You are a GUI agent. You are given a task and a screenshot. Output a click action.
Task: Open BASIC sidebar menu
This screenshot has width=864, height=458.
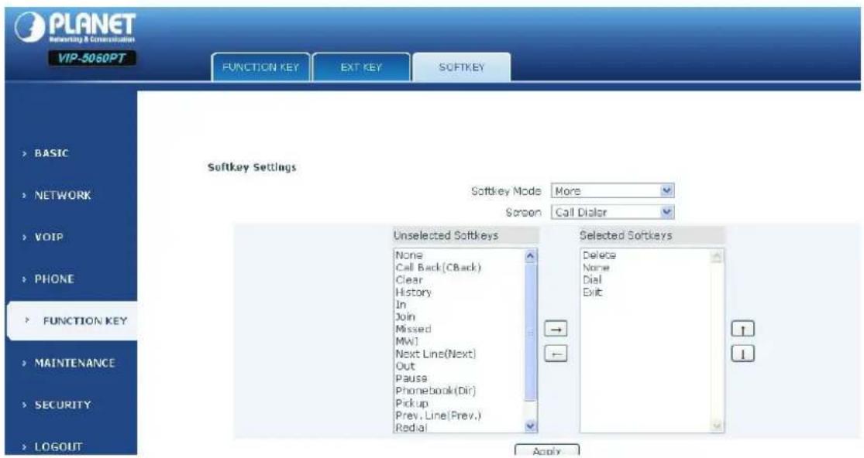point(50,153)
